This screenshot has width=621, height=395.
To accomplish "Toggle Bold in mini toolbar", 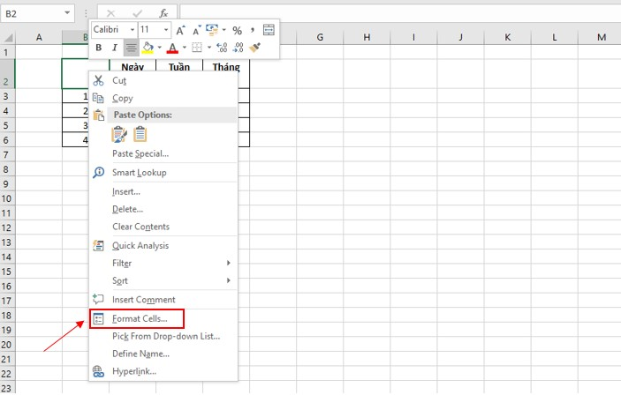I will 99,48.
